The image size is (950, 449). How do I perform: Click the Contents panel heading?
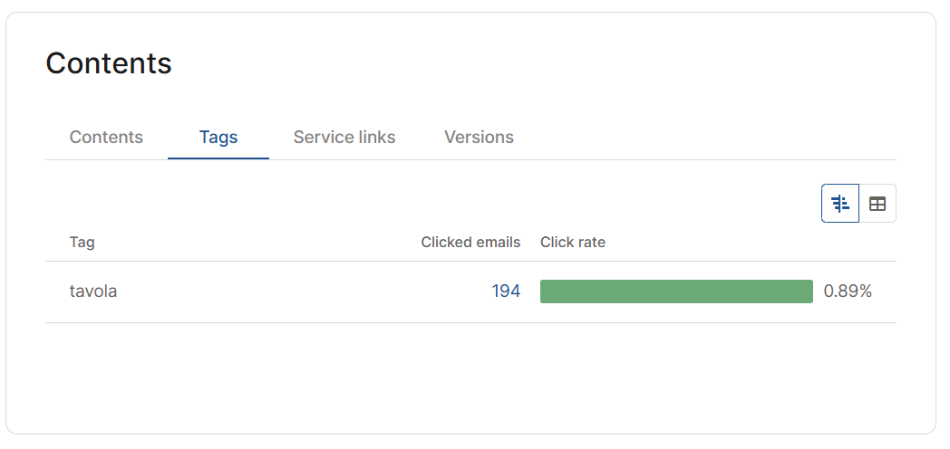(109, 63)
